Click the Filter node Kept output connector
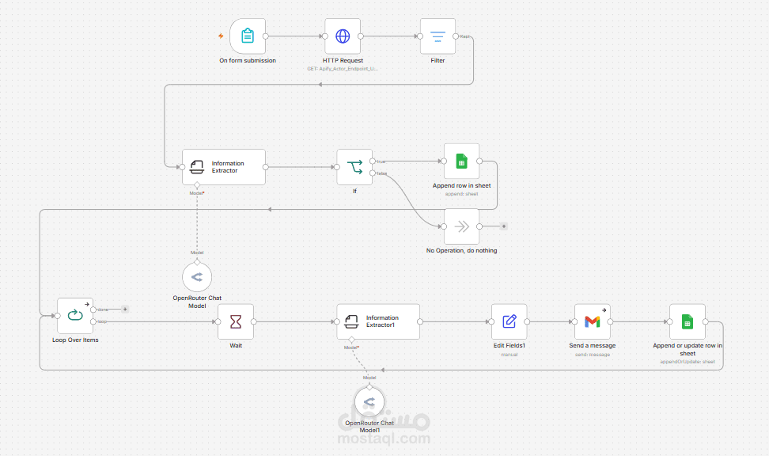Image resolution: width=769 pixels, height=456 pixels. (x=456, y=36)
